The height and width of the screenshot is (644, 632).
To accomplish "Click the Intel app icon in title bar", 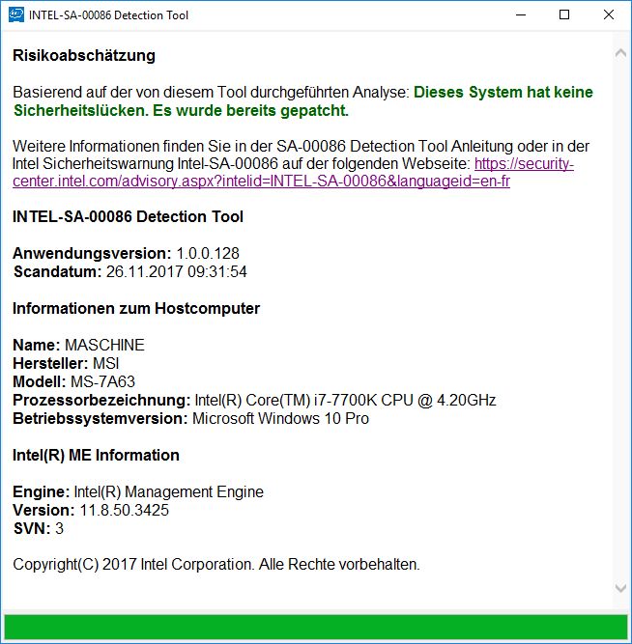I will click(16, 15).
